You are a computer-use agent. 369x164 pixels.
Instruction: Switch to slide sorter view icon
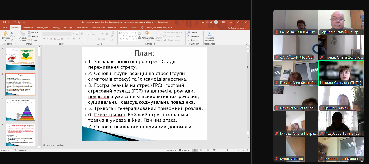coord(201,150)
